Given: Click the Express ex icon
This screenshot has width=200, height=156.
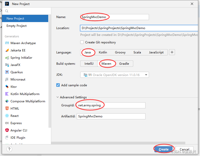Looking at the screenshot, I should [x=7, y=123].
